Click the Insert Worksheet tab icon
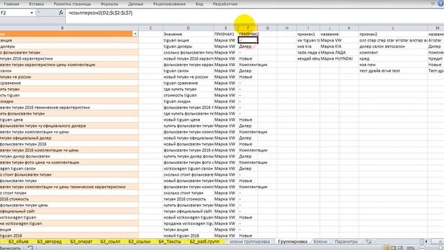Screen dimensions: 444x250 click(368, 242)
